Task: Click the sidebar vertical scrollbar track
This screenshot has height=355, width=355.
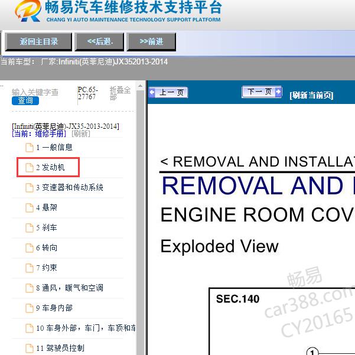Action: pyautogui.click(x=141, y=223)
